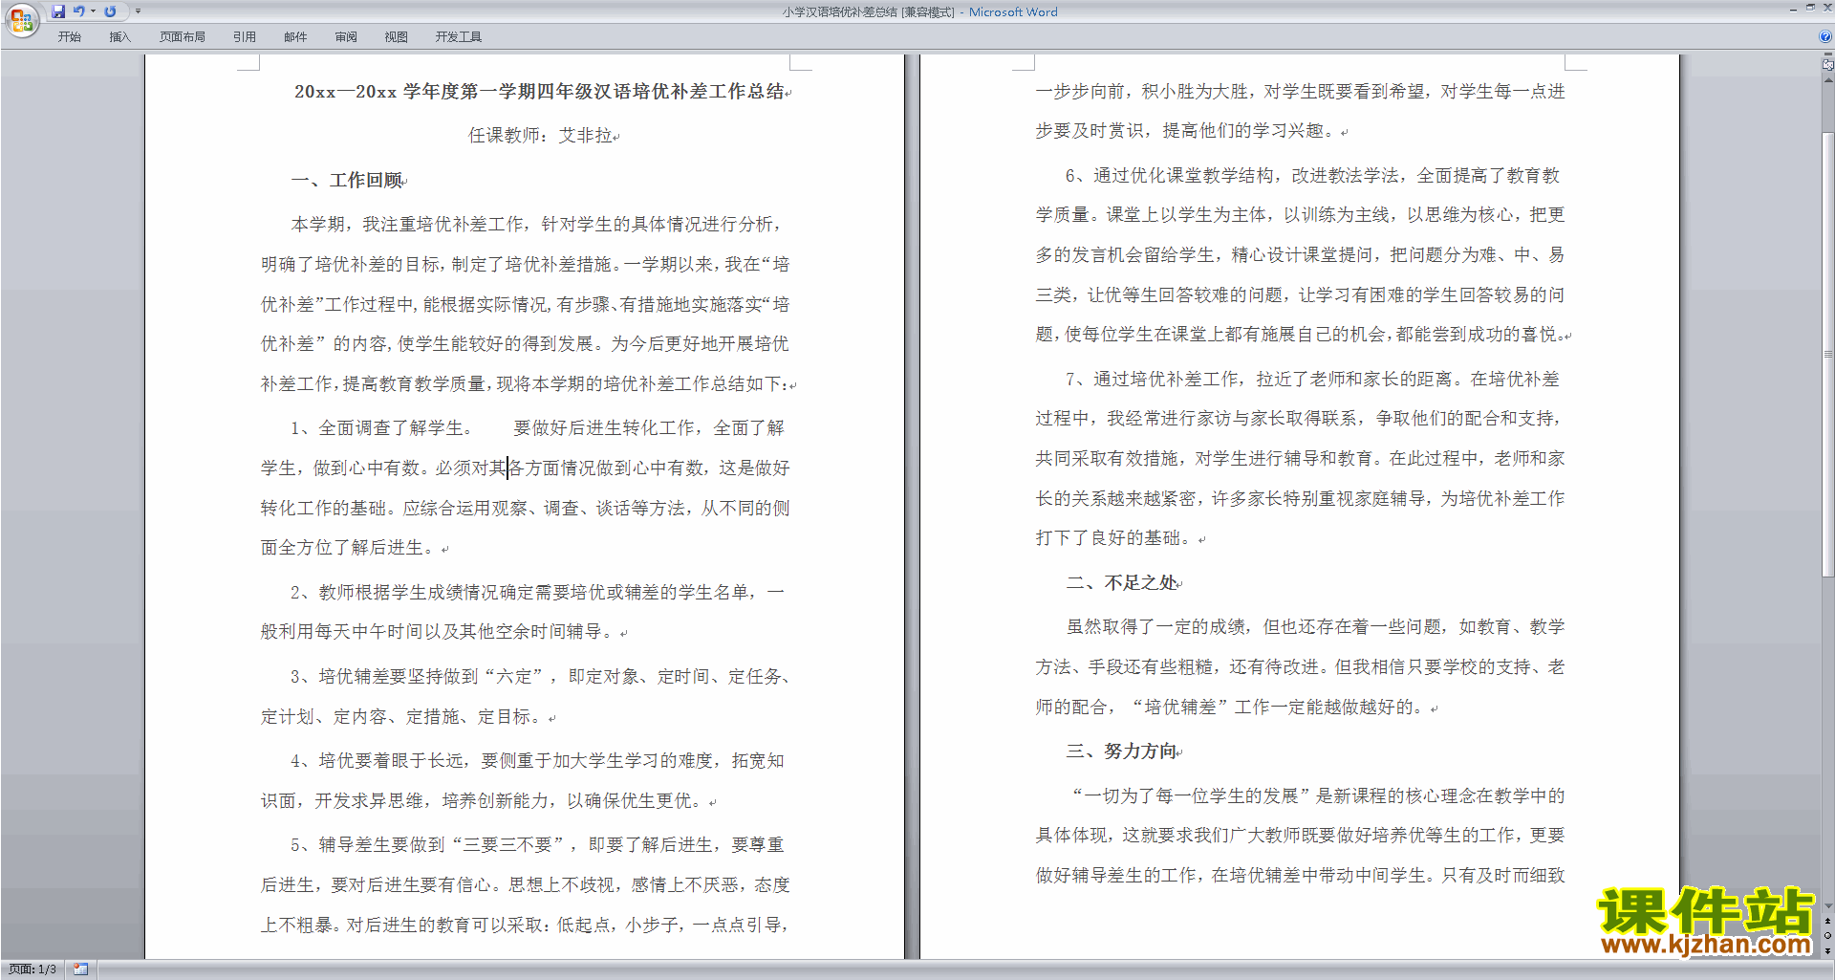Image resolution: width=1835 pixels, height=980 pixels.
Task: Open the 审阅 ribbon tab
Action: pos(346,36)
